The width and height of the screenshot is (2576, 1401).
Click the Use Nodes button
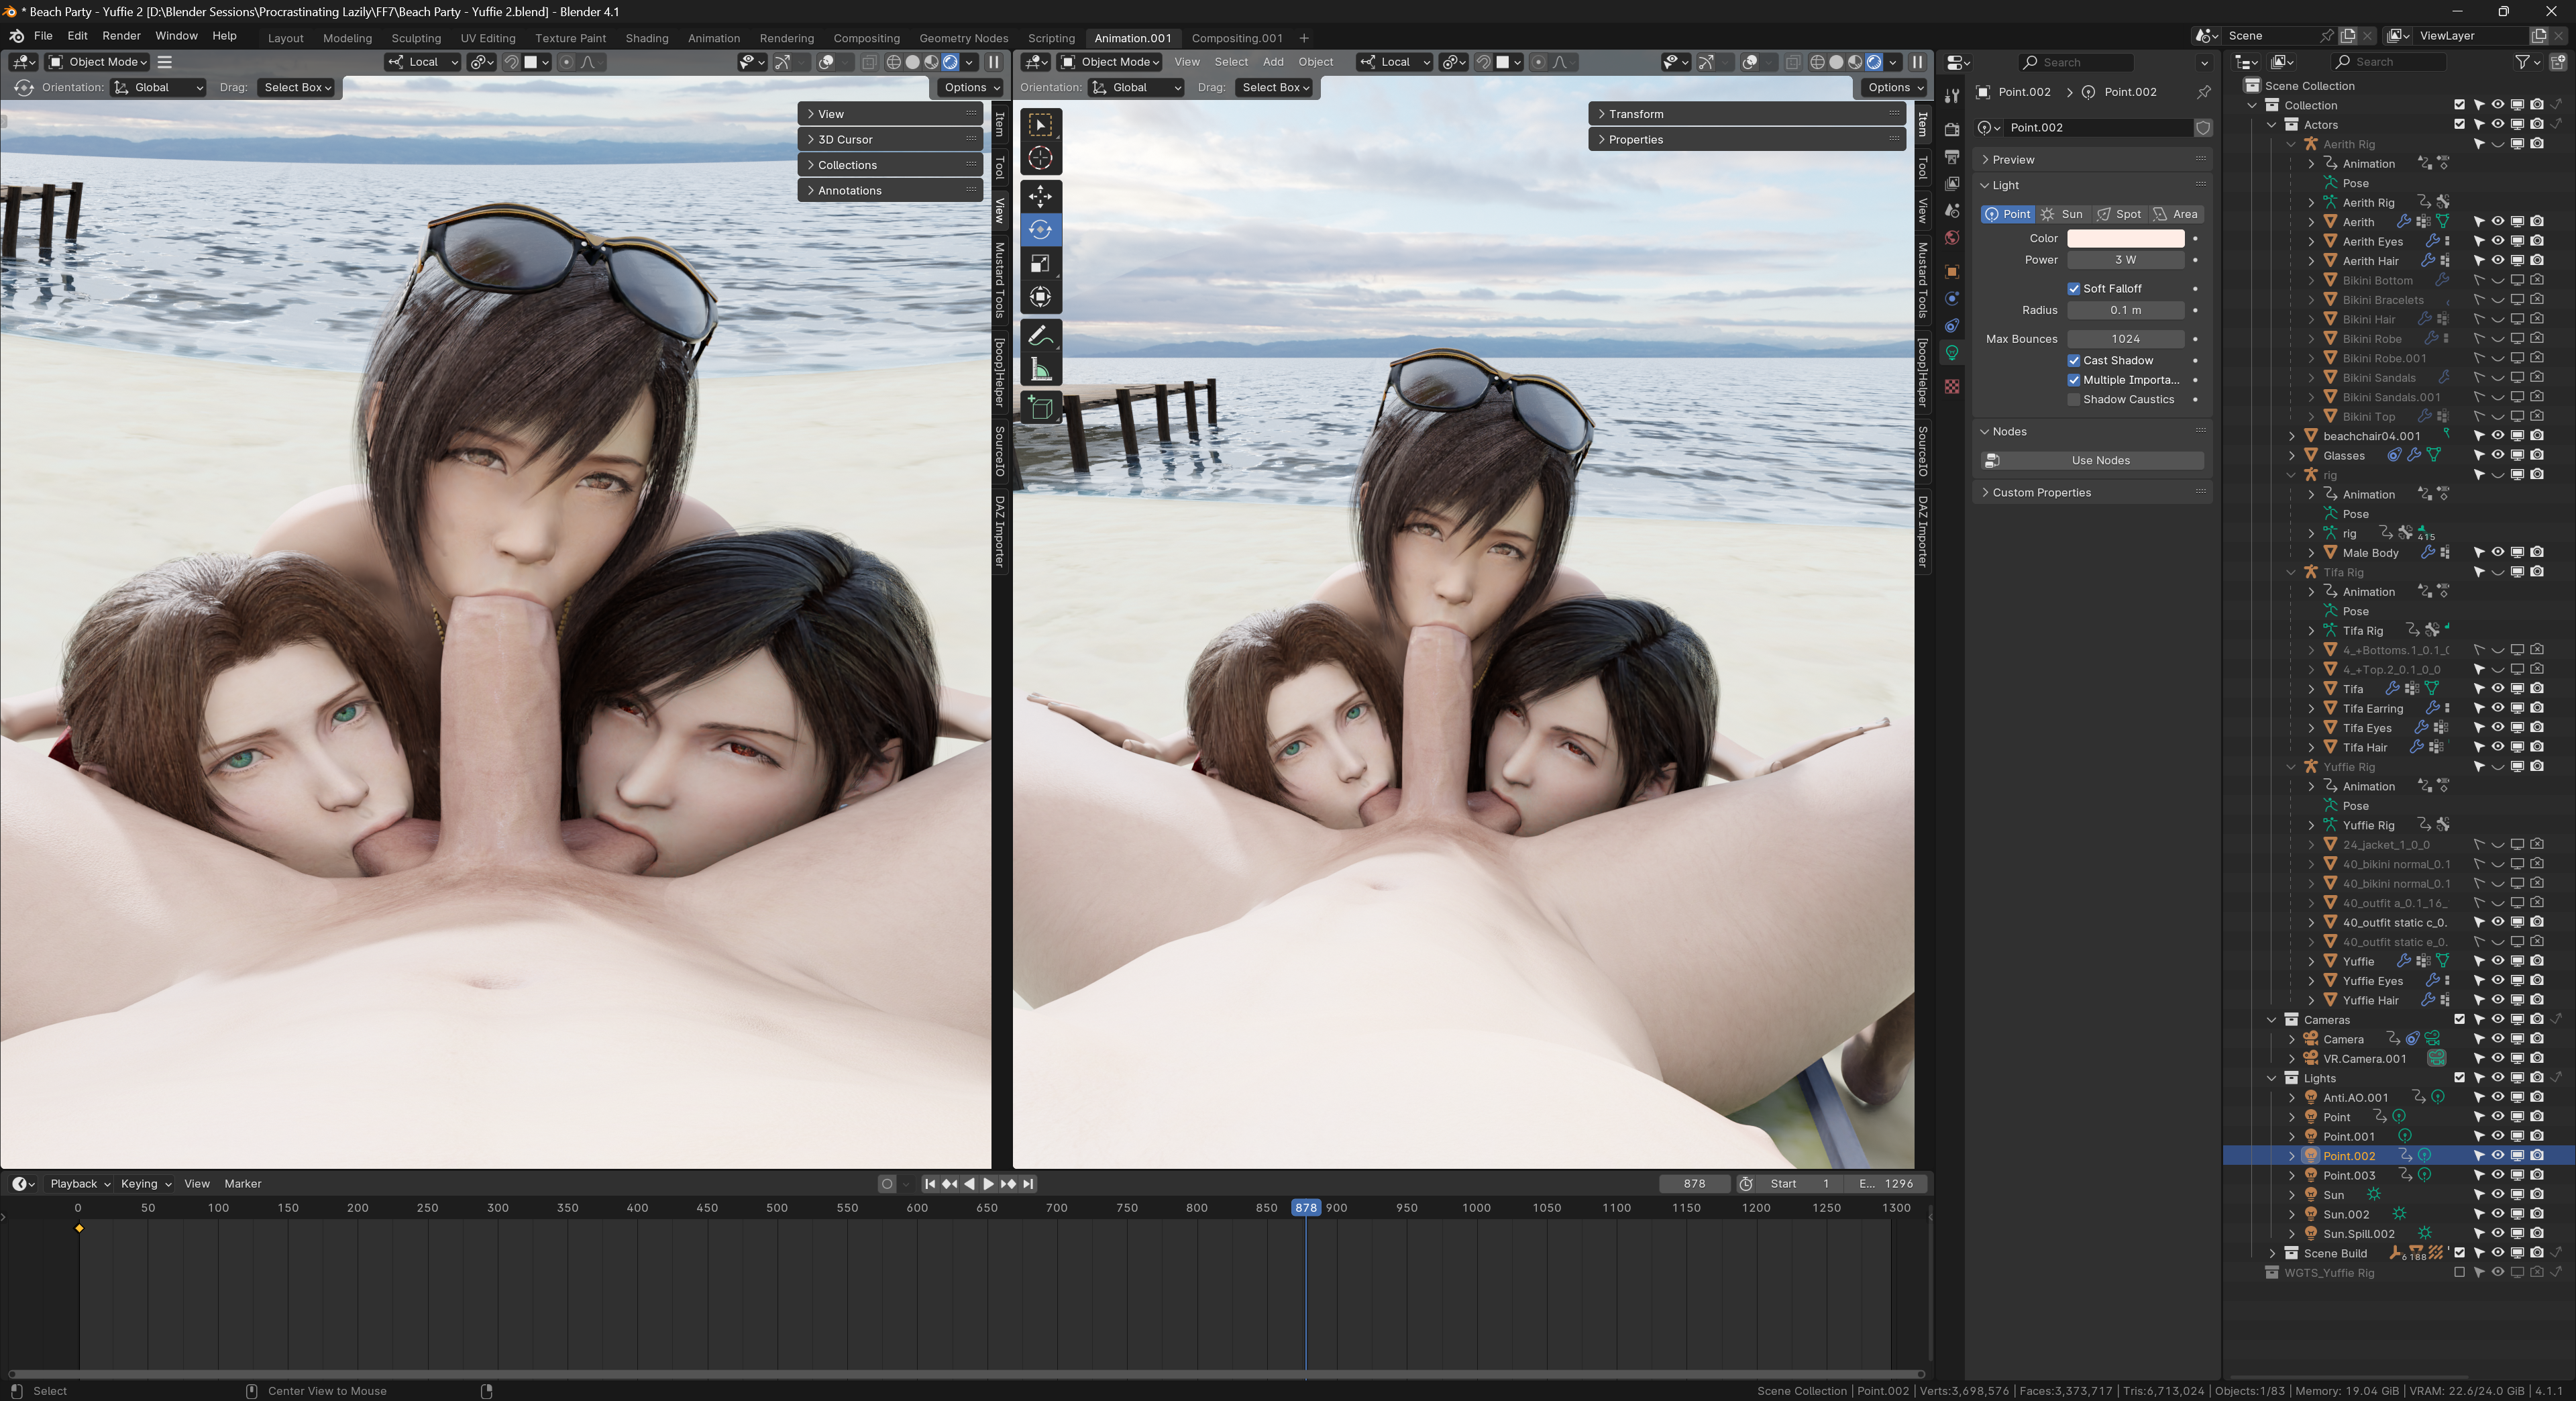pos(2092,461)
